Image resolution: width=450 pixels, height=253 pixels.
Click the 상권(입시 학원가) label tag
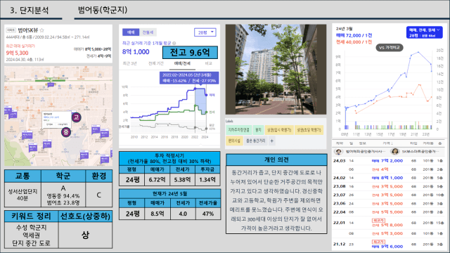pyautogui.click(x=279, y=130)
